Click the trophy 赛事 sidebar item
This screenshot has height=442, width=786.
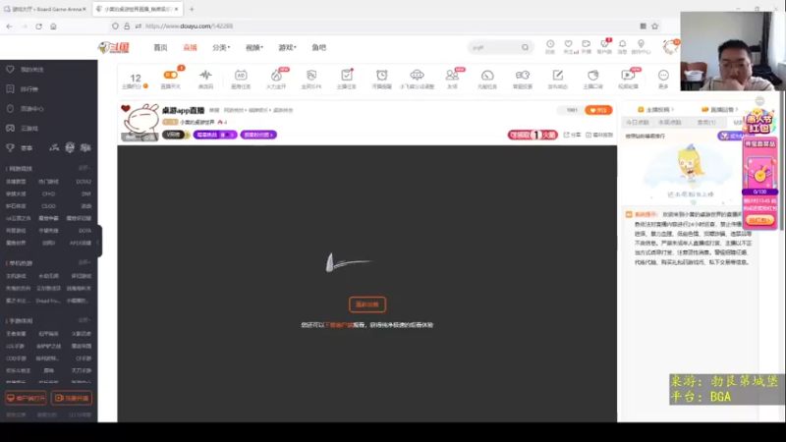(19, 148)
